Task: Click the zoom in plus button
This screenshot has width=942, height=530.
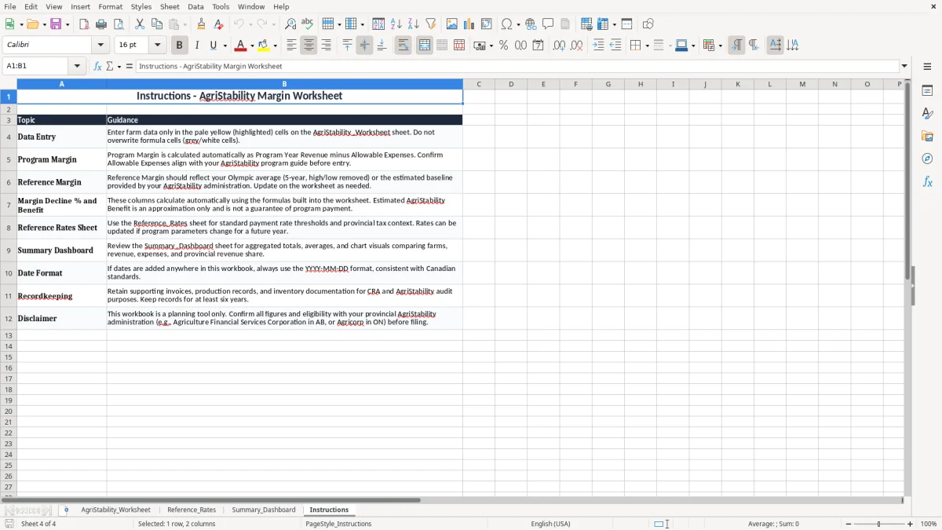Action: [911, 524]
